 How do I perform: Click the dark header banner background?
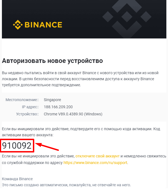[x=84, y=19]
